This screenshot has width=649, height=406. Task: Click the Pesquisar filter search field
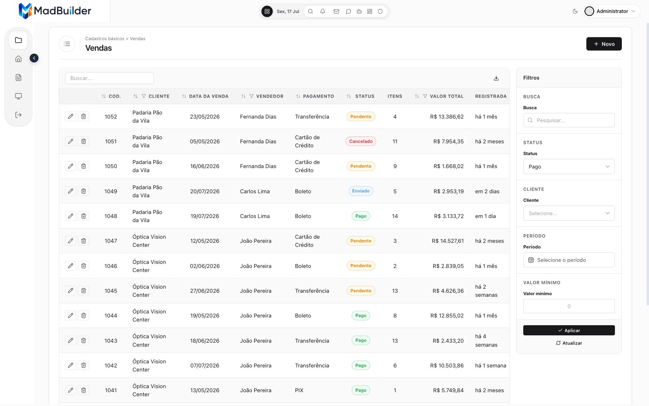coord(569,120)
